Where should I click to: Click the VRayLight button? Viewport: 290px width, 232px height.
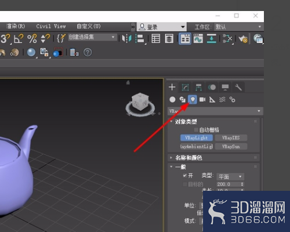click(x=197, y=137)
